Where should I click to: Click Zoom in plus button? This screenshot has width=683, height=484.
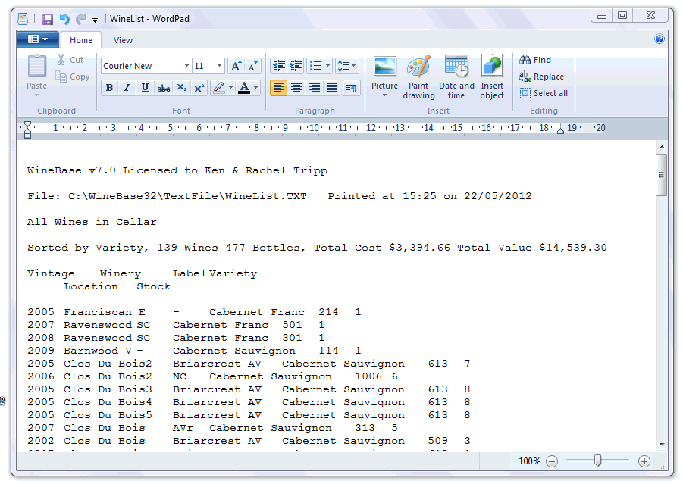click(644, 461)
